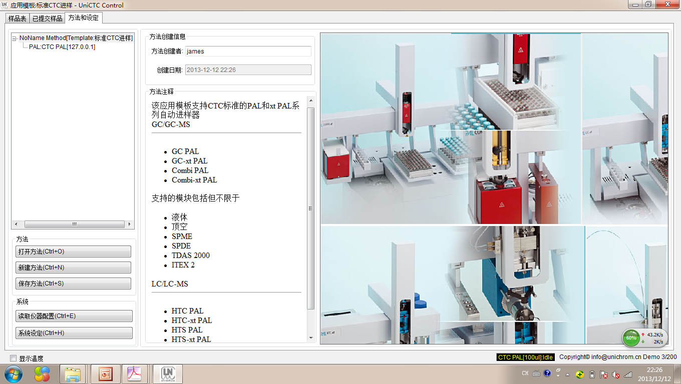Click the Show Desktop strip beside the clock

pyautogui.click(x=677, y=374)
